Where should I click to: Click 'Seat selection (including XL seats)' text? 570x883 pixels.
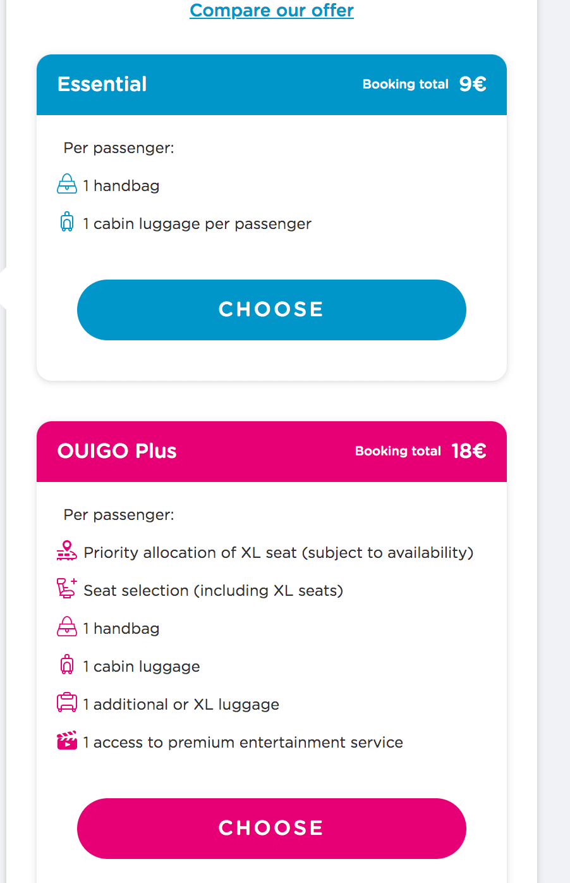point(214,591)
